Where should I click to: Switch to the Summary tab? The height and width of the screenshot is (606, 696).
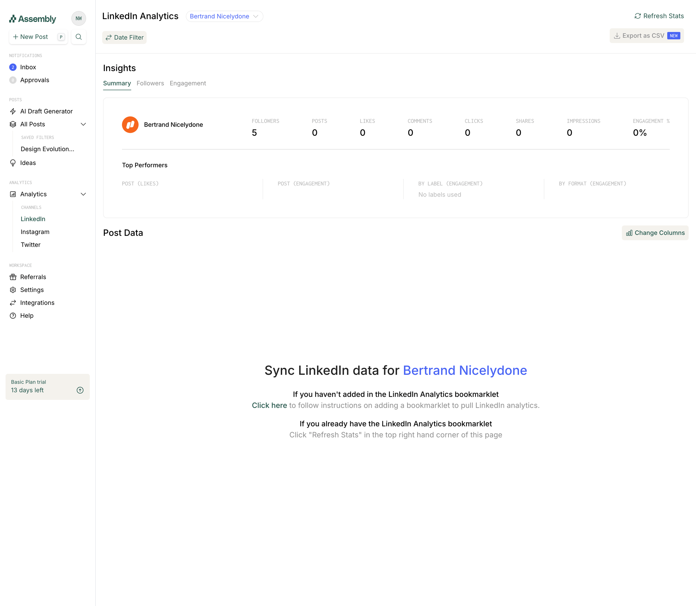pyautogui.click(x=117, y=83)
